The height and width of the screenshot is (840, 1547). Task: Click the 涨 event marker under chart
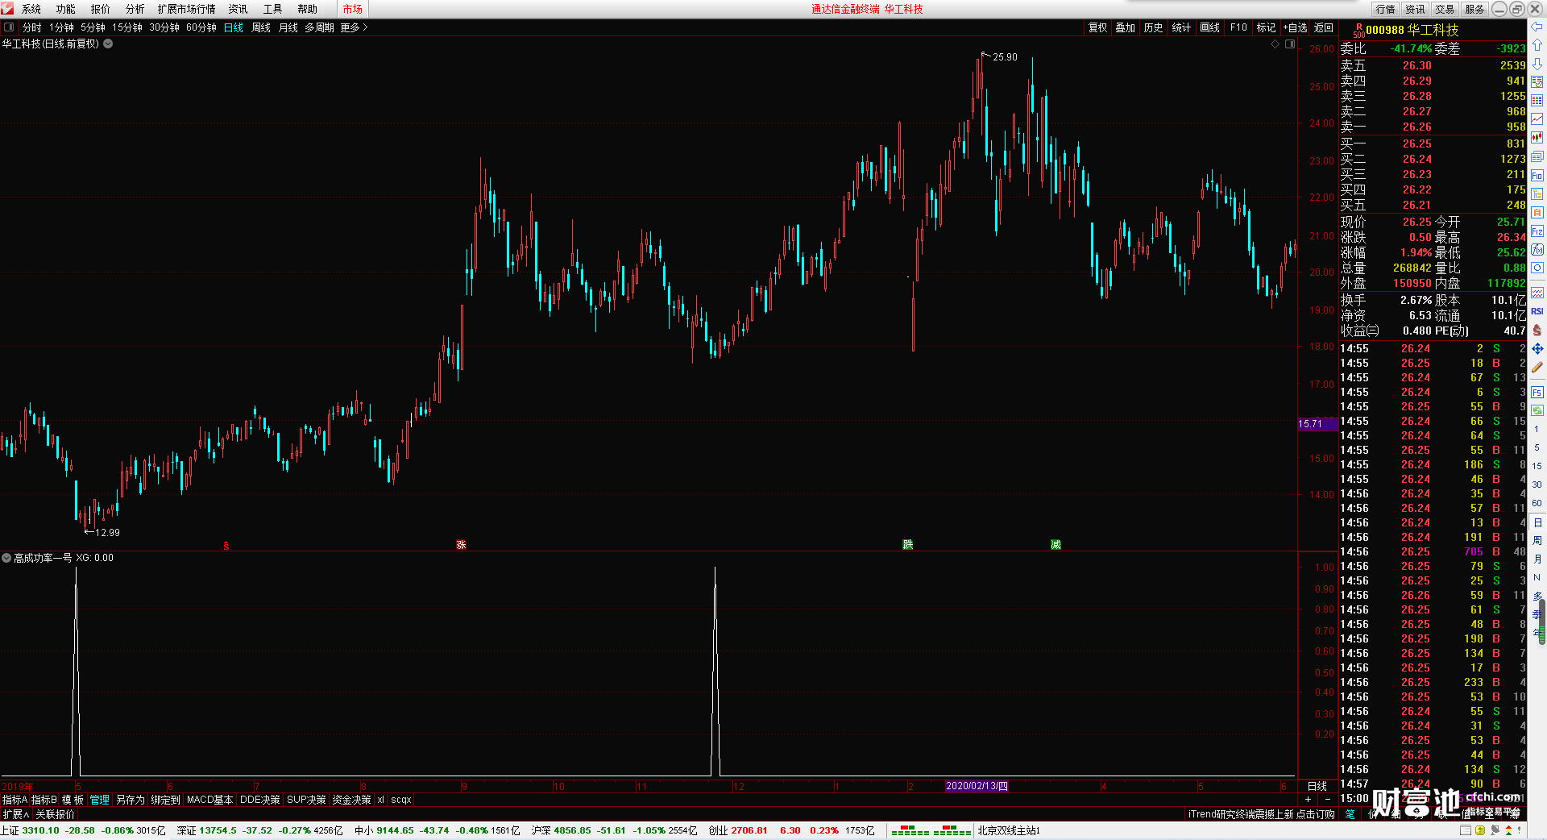pyautogui.click(x=461, y=545)
